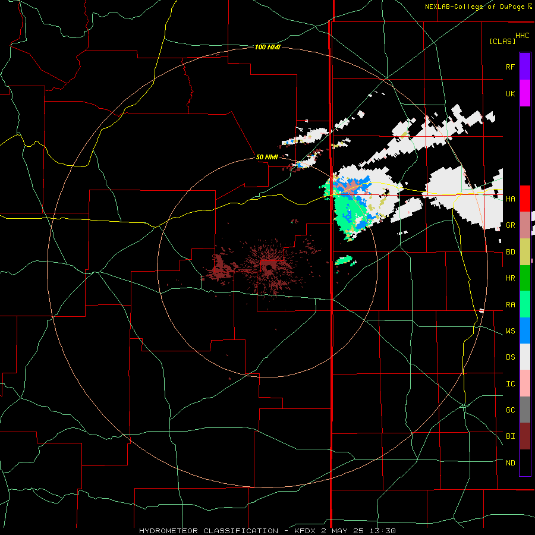
Task: Click the BI legend label
Action: [510, 436]
